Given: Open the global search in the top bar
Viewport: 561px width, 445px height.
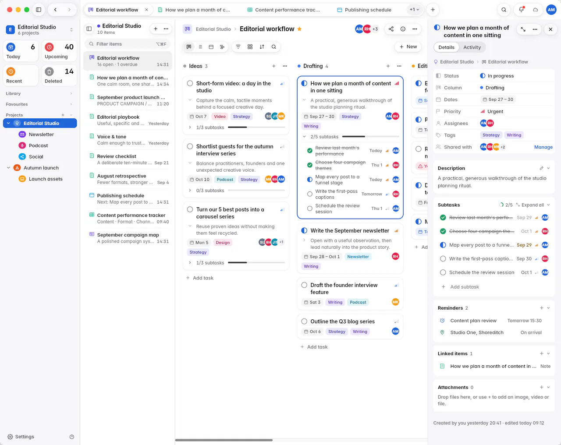Looking at the screenshot, I should [x=504, y=10].
